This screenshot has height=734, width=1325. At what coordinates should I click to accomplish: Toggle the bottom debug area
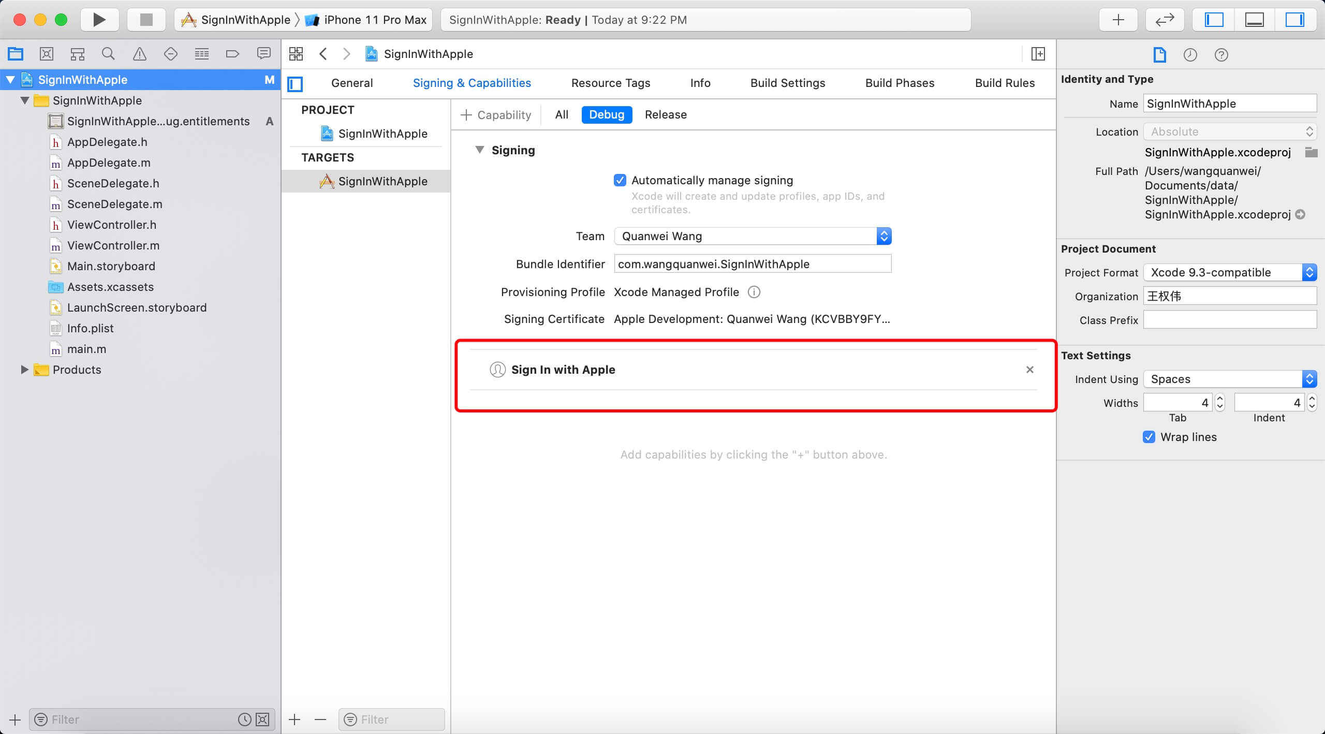click(1254, 20)
